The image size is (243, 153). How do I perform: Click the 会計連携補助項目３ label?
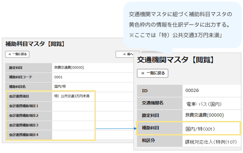coord(24,125)
